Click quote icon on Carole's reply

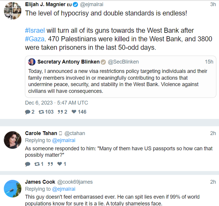(50, 164)
